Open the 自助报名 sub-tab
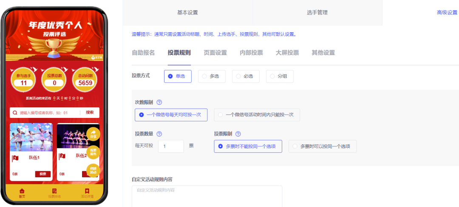Image resolution: width=459 pixels, height=207 pixels. pos(143,53)
